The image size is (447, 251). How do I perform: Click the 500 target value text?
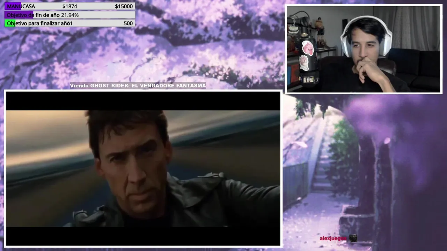[x=128, y=23]
